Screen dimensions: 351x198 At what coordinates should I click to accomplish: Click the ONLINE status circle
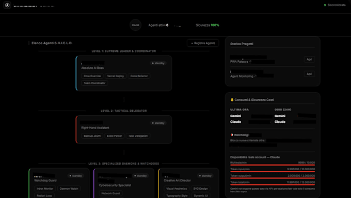[x=135, y=25]
